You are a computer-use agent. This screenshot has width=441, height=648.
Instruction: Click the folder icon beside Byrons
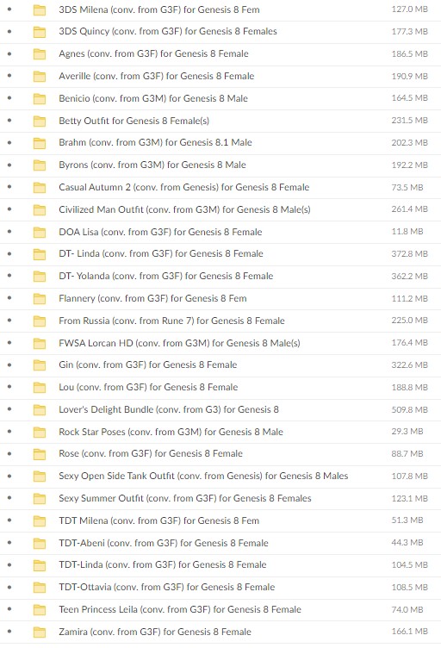[40, 165]
